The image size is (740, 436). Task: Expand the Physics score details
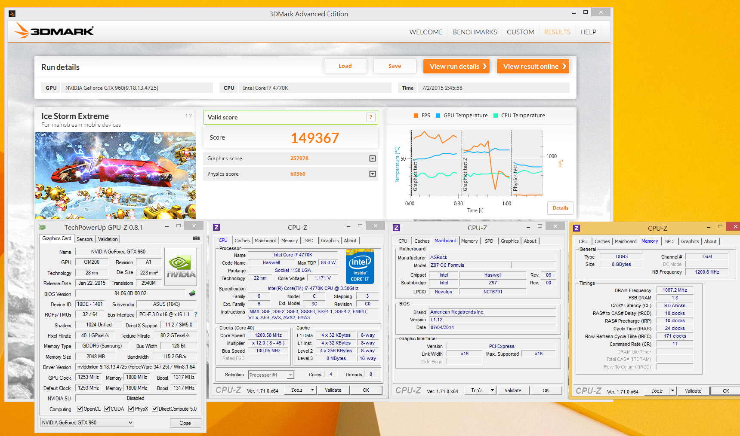coord(373,174)
